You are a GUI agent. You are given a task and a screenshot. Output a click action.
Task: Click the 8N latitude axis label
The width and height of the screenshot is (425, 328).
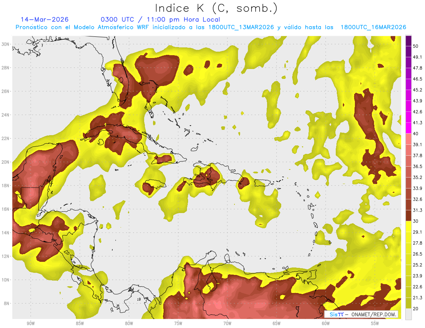[x=6, y=304]
